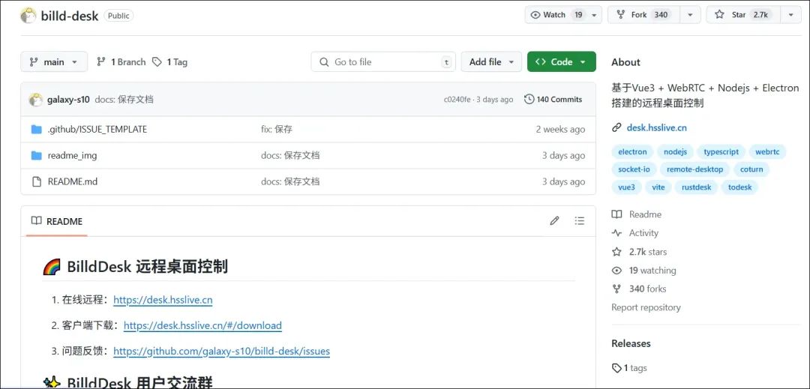Open the readme_img folder
The image size is (810, 389).
point(72,156)
